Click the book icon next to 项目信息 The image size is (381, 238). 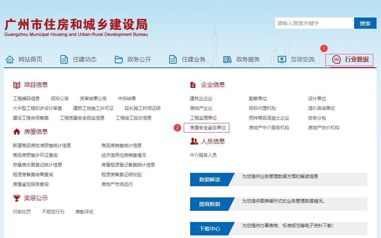pos(17,85)
